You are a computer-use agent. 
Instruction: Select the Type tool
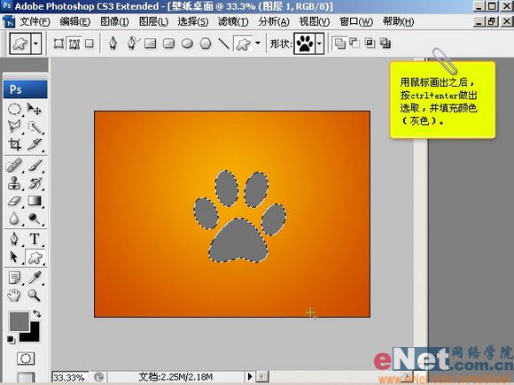[35, 239]
